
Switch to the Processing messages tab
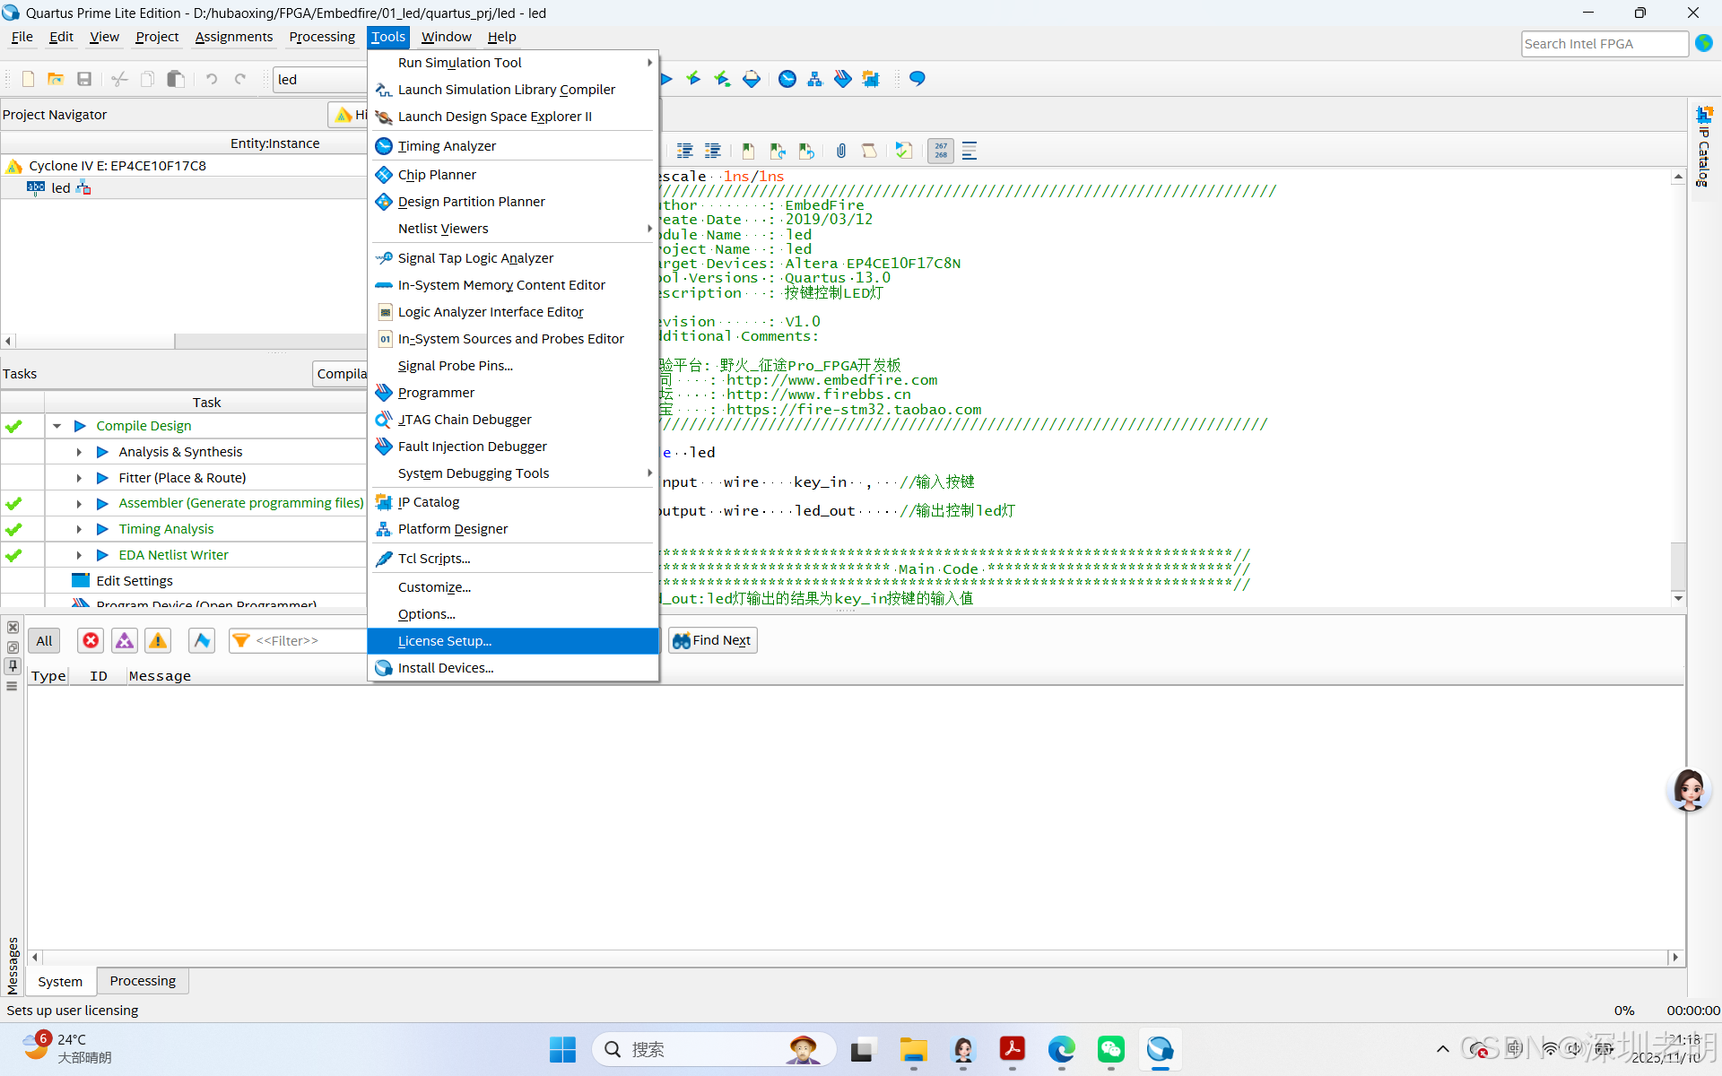pos(142,980)
